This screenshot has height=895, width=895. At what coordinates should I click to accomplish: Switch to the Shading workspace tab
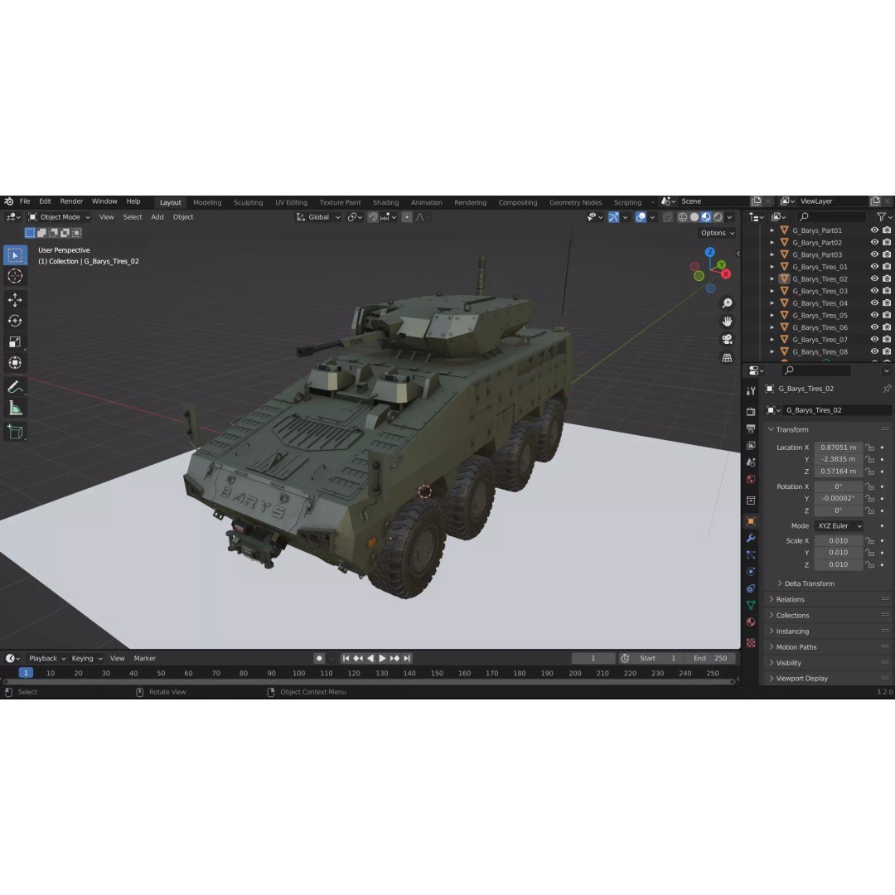(386, 202)
